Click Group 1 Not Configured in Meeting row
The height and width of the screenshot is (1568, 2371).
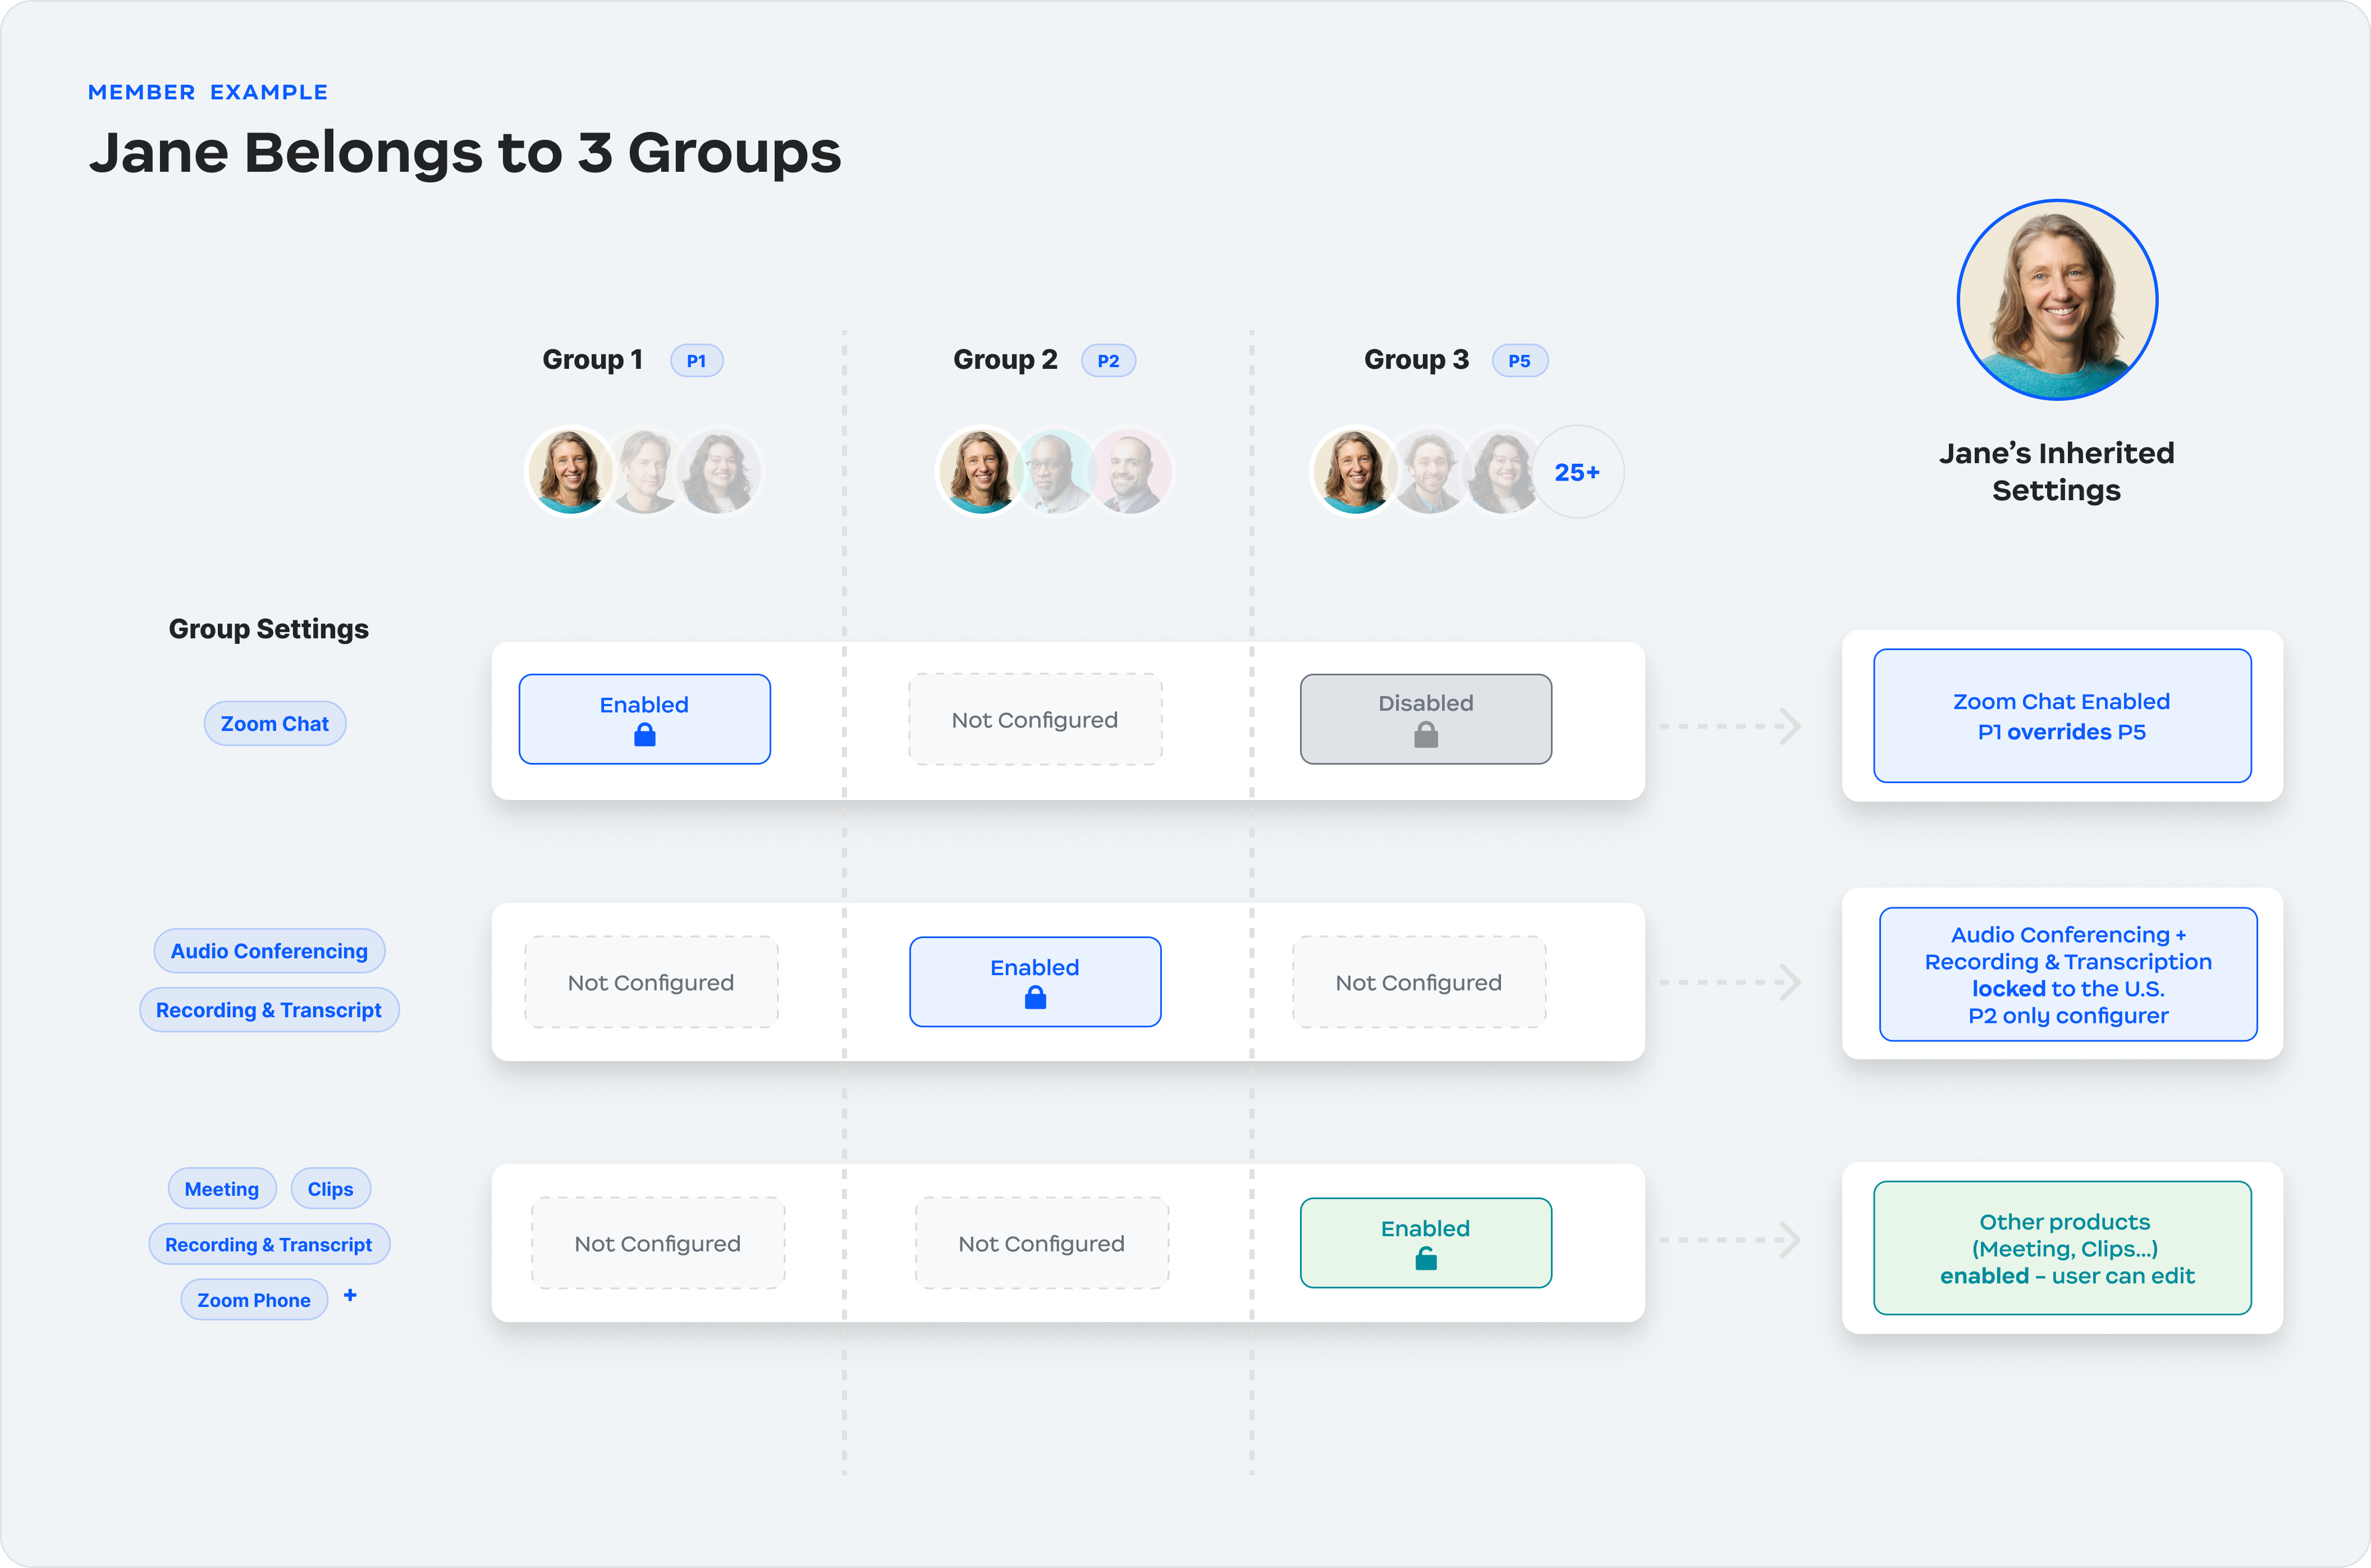coord(658,1243)
